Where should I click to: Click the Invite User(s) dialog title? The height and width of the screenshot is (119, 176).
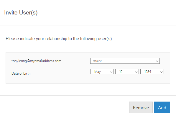[x=21, y=12]
